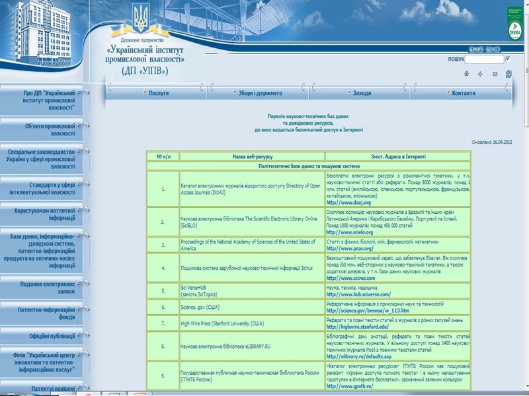Click the envelope mail icon
Image resolution: width=529 pixels, height=396 pixels.
pos(495,74)
